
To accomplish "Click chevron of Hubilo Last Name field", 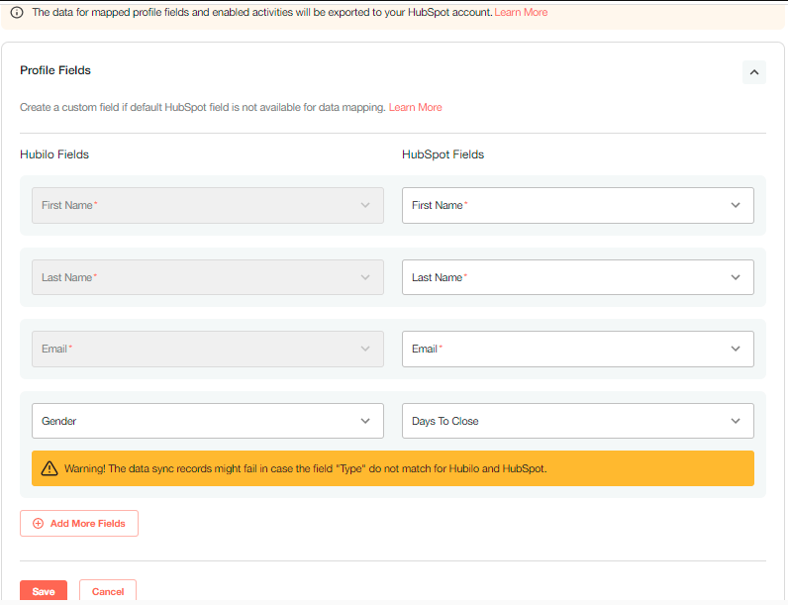I will tap(365, 277).
